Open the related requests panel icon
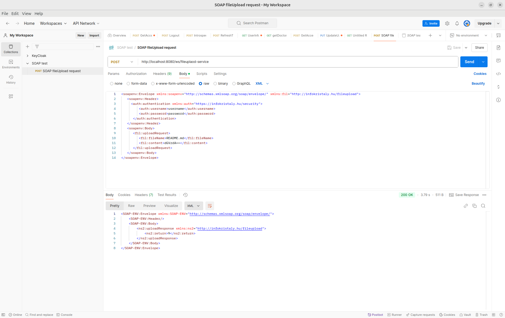The width and height of the screenshot is (505, 318). (x=498, y=87)
